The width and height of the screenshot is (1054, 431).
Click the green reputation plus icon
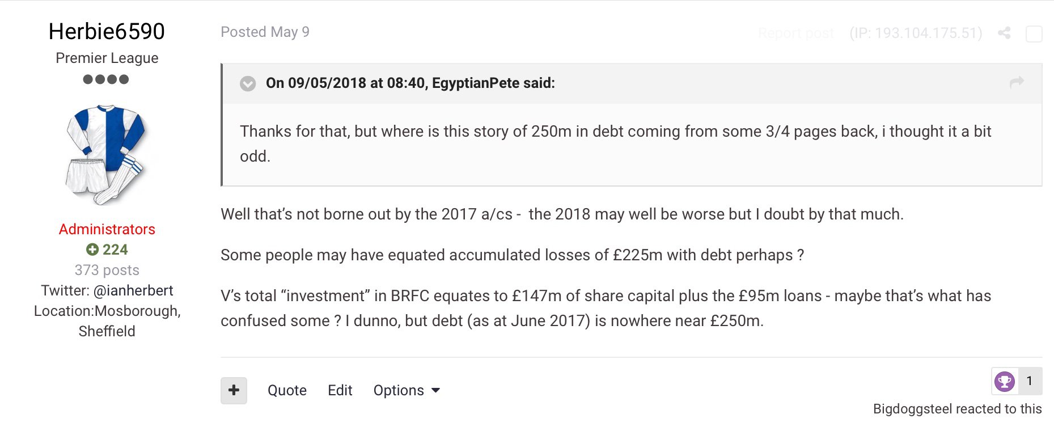point(92,250)
